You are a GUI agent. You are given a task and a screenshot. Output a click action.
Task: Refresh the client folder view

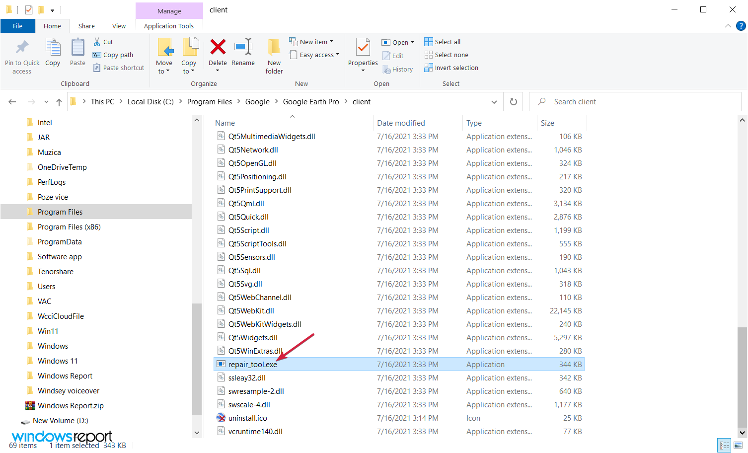coord(514,102)
